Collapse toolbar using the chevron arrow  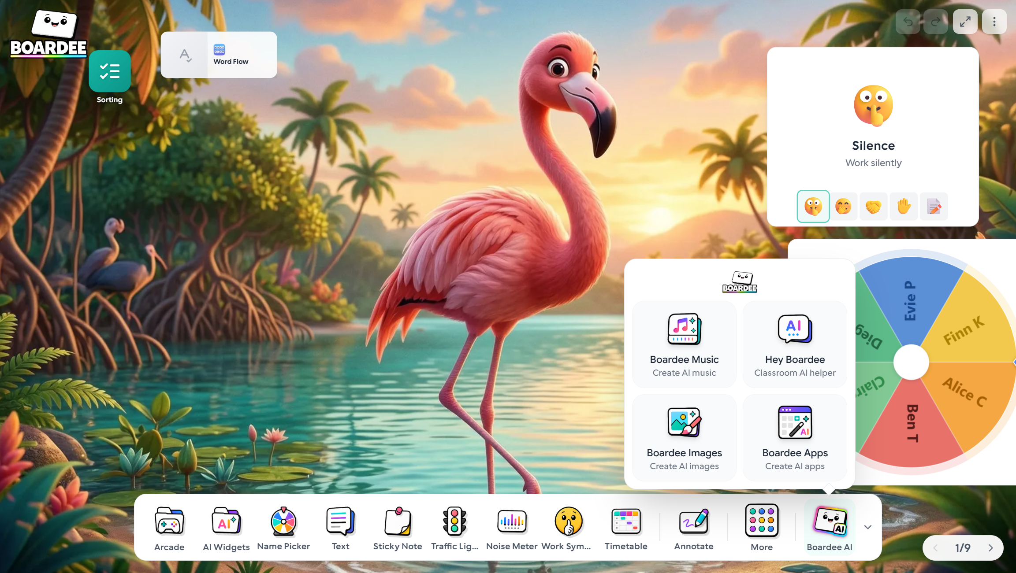pyautogui.click(x=868, y=527)
